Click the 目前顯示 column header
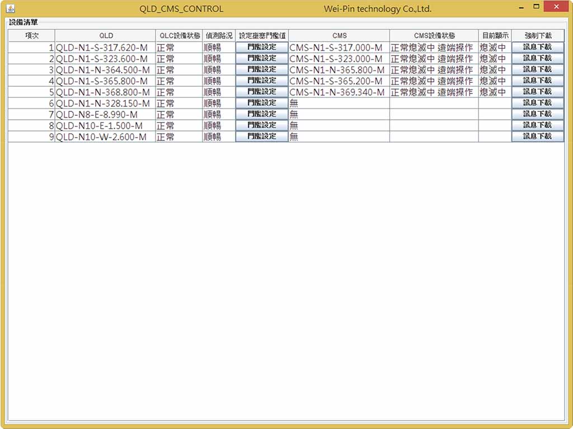573x429 pixels. [x=495, y=35]
